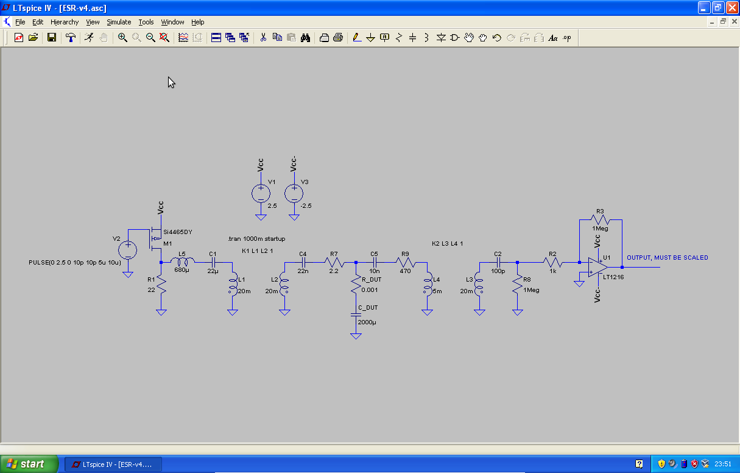Click LTspice IV taskbar button

coord(113,464)
